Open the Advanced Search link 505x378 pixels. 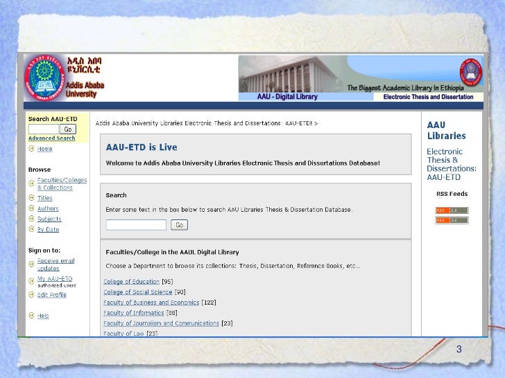[51, 138]
